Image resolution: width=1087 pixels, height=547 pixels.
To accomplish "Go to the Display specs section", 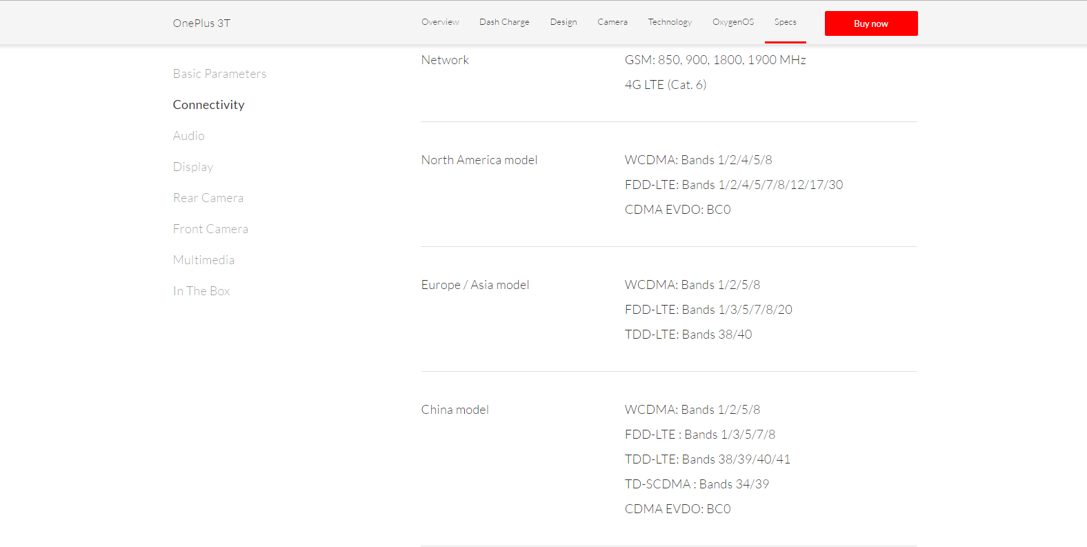I will (x=193, y=167).
